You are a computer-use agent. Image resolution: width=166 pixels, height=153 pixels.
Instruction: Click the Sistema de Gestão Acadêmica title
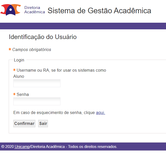pyautogui.click(x=99, y=11)
